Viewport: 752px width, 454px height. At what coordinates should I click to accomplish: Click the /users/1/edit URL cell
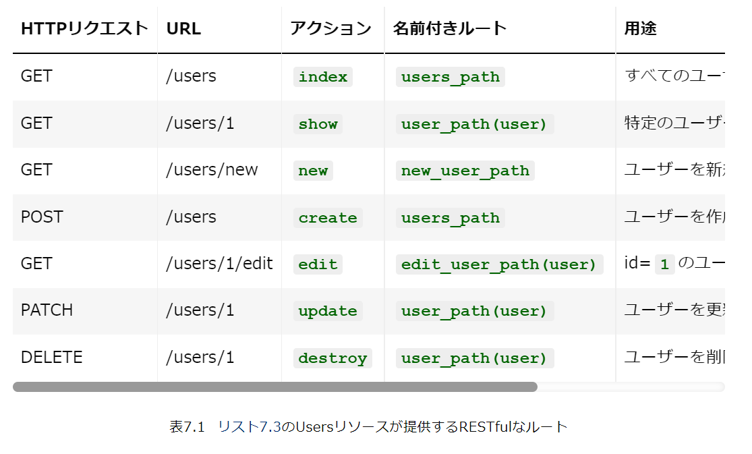coord(219,264)
